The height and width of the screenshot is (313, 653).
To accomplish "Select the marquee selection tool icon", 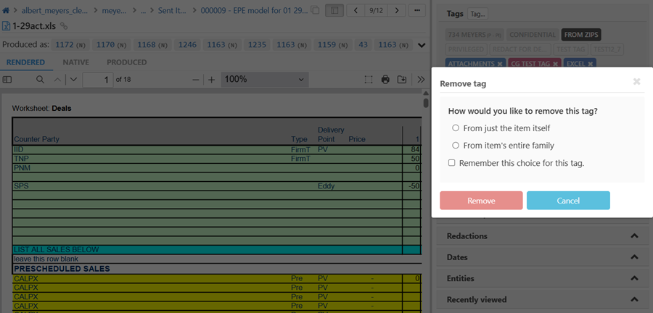I will tap(368, 80).
